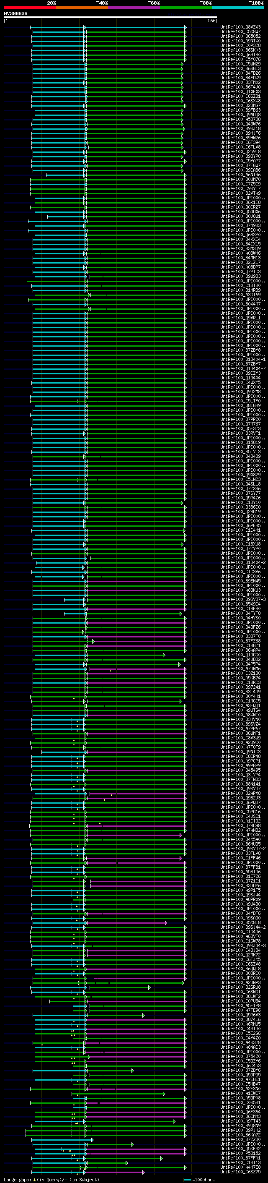Select label UniRef100_O97241
The image size is (268, 1183).
pyautogui.click(x=240, y=687)
